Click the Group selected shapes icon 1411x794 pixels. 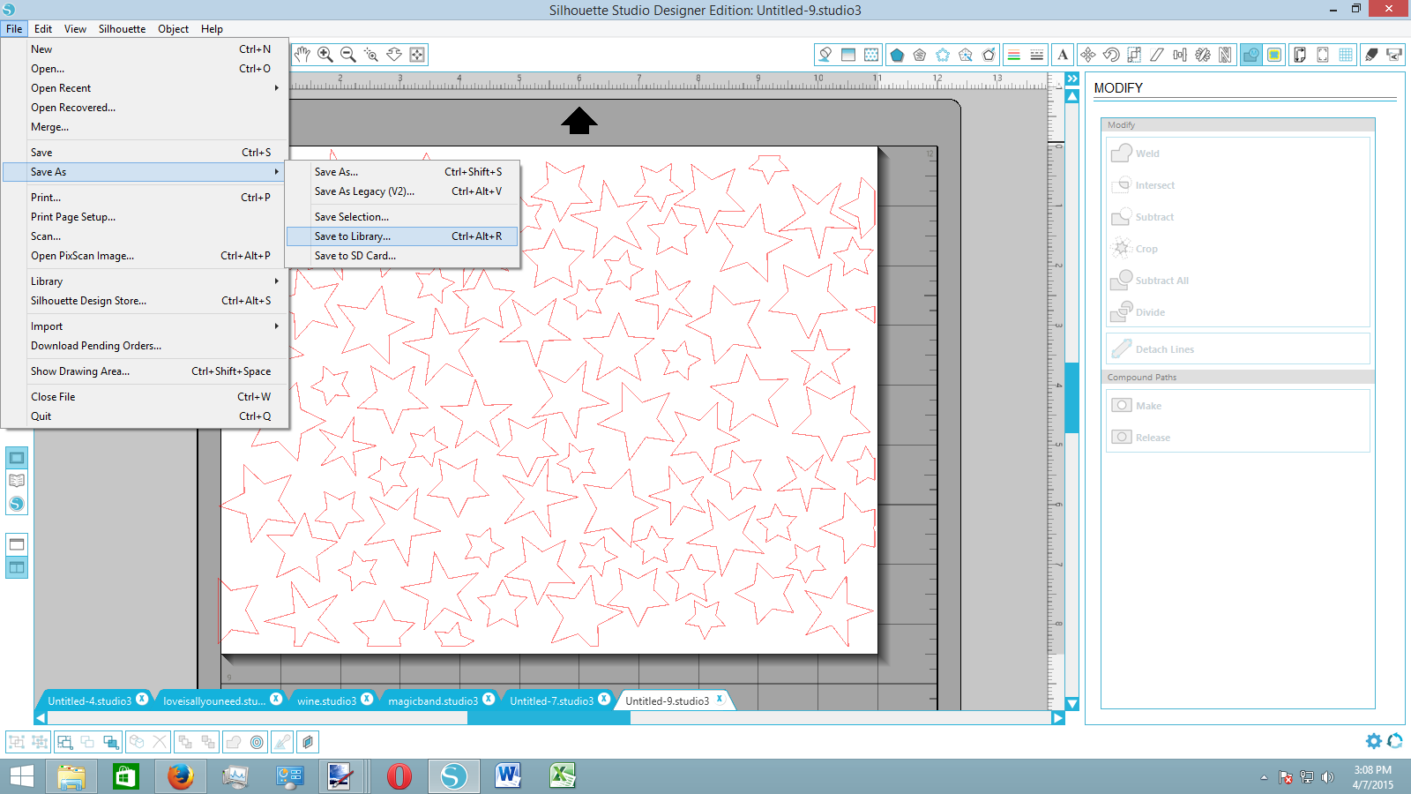(17, 742)
